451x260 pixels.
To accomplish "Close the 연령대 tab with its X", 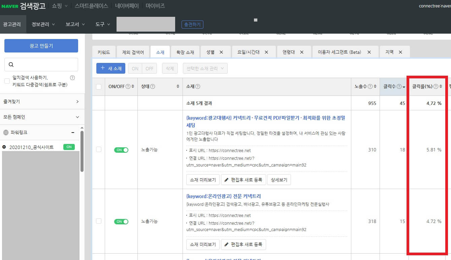I will (302, 52).
